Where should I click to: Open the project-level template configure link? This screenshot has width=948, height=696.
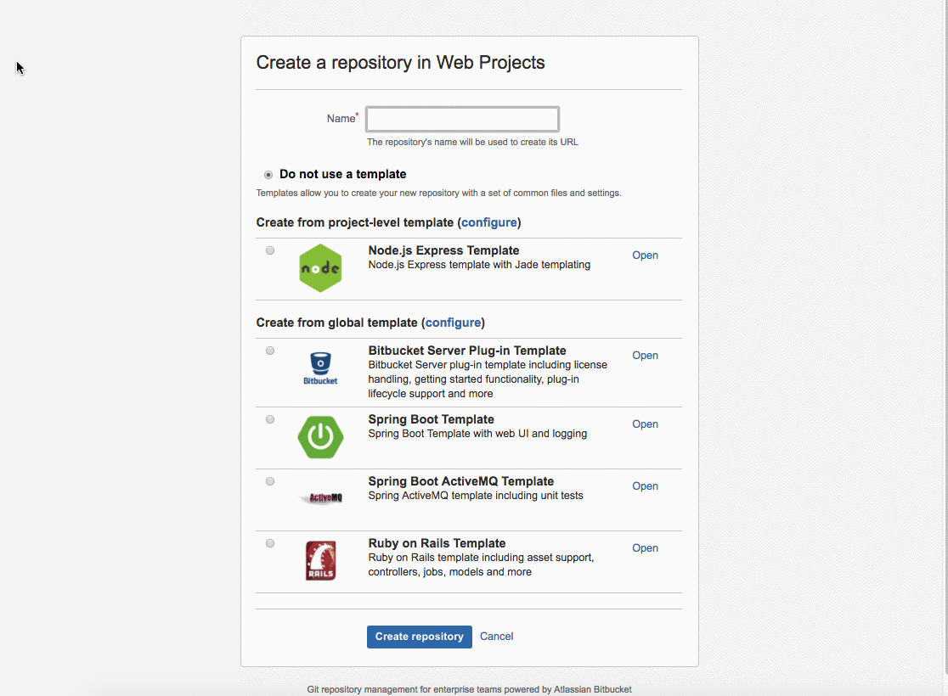tap(489, 222)
